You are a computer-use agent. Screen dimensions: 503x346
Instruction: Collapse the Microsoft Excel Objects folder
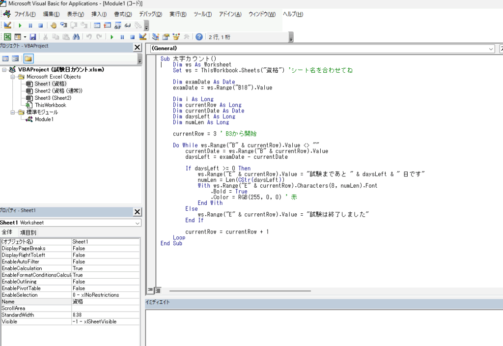click(x=13, y=77)
